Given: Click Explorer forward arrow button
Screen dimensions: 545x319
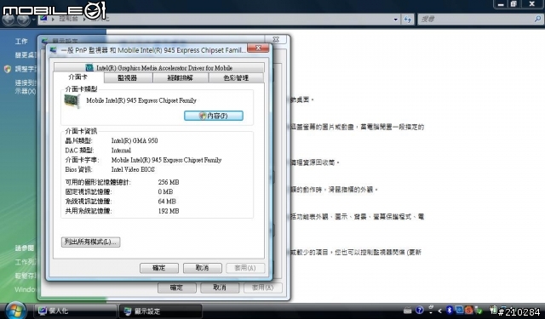Looking at the screenshot, I should tap(24, 20).
